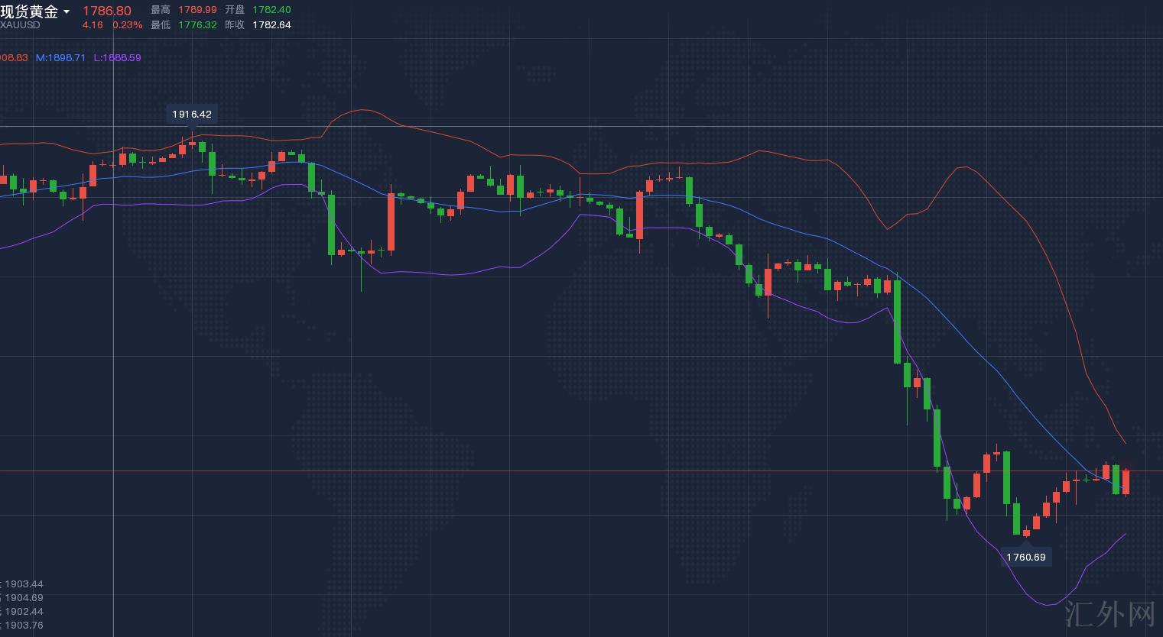Image resolution: width=1163 pixels, height=637 pixels.
Task: Click the 0.23% change percentage
Action: 127,25
